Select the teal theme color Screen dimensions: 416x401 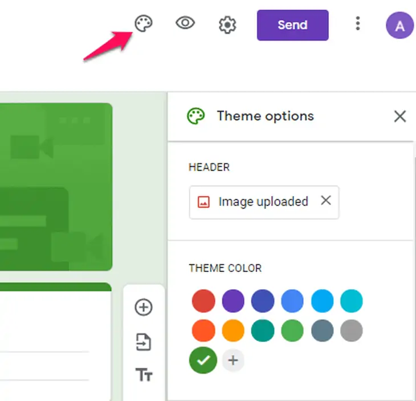(263, 331)
